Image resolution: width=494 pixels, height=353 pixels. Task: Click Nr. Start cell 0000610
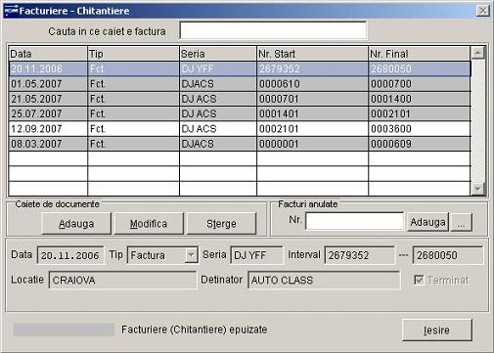[312, 84]
